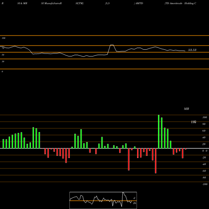
Task: Click the SI & MR header label
Action: (22, 3)
